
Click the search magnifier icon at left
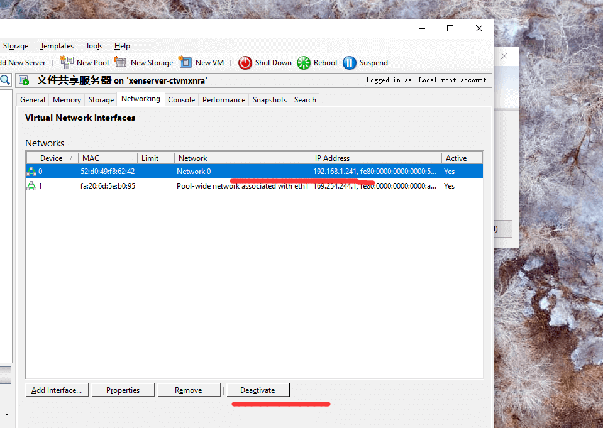pos(5,80)
